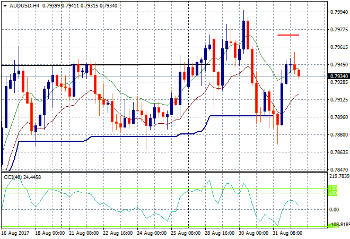
Task: Click the 0.78470 price axis label
Action: 339,170
